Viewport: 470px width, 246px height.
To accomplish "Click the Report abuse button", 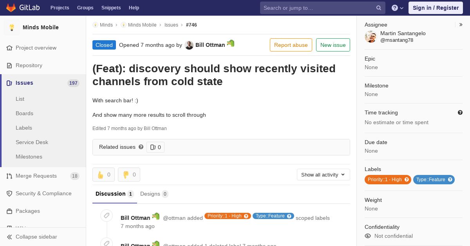I will (x=291, y=45).
